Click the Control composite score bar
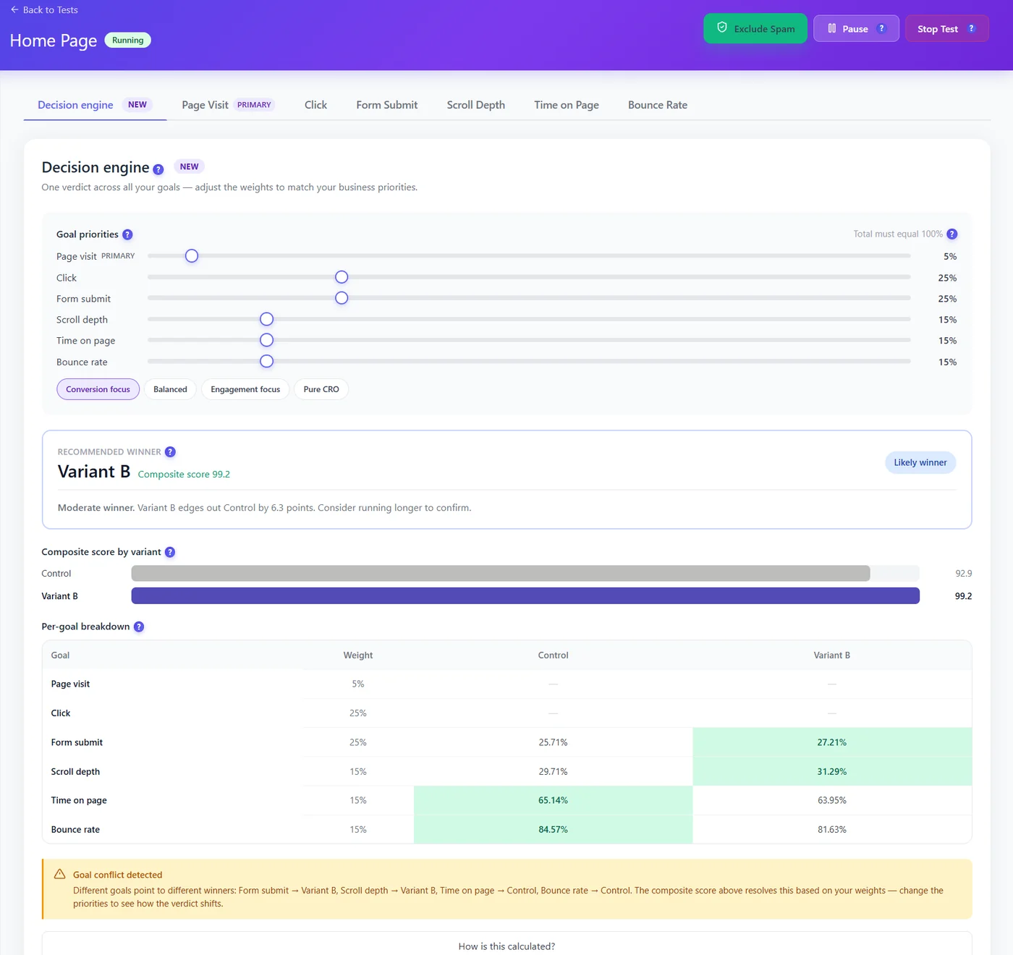The height and width of the screenshot is (955, 1013). [x=501, y=573]
